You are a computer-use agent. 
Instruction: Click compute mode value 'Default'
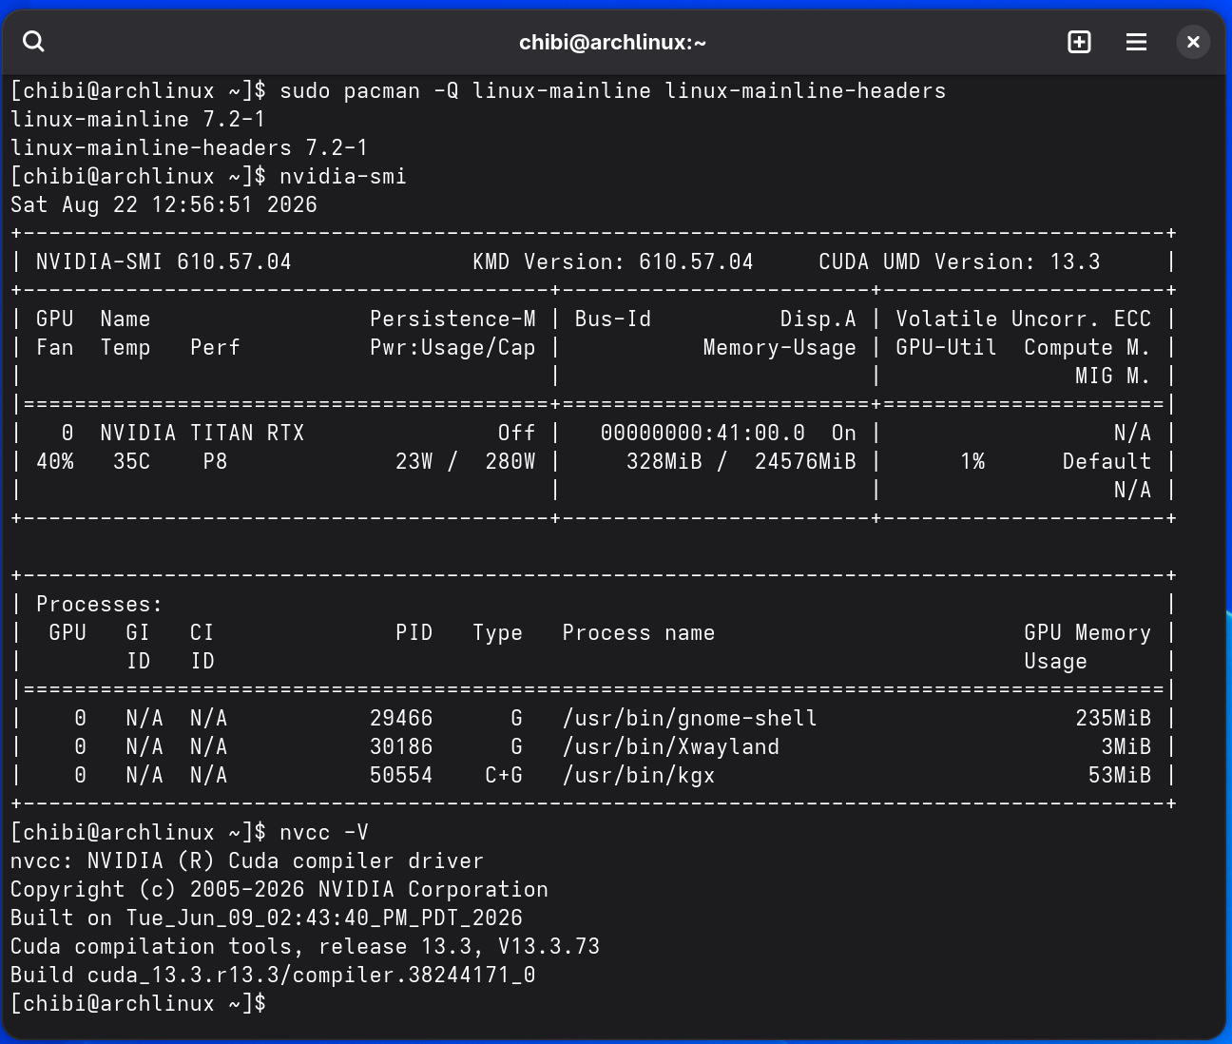[1107, 462]
